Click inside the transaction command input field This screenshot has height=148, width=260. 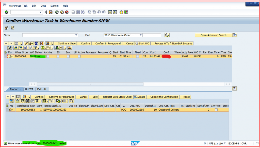pos(25,12)
